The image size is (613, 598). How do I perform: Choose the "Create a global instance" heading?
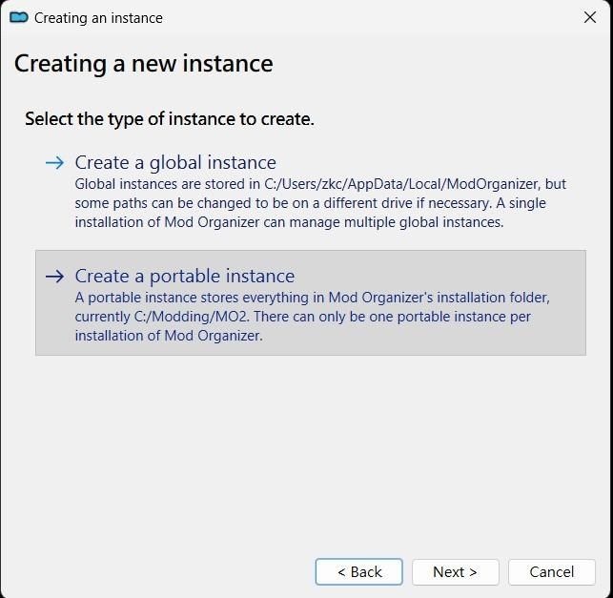point(175,163)
